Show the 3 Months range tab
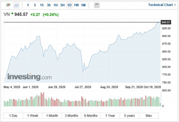Viewport: 179px width, 122px height. [x=71, y=115]
